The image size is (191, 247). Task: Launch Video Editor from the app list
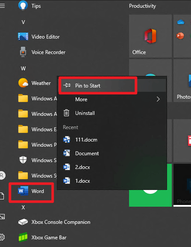coord(39,37)
